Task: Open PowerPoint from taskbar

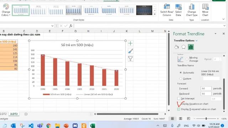Action: point(66,126)
